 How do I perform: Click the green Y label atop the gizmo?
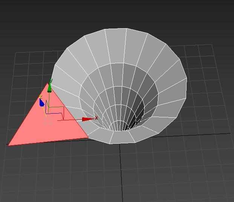[51, 81]
